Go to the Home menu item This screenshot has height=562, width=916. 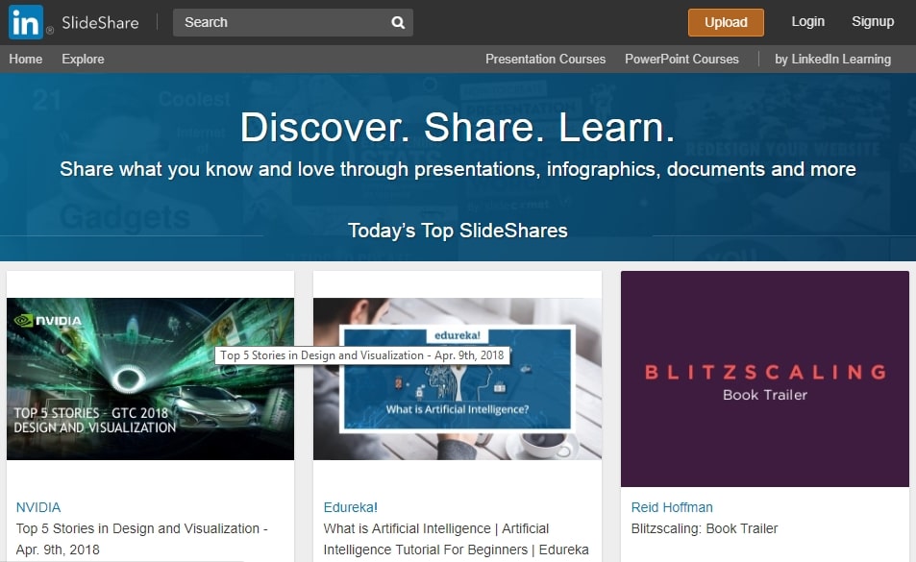click(x=26, y=59)
